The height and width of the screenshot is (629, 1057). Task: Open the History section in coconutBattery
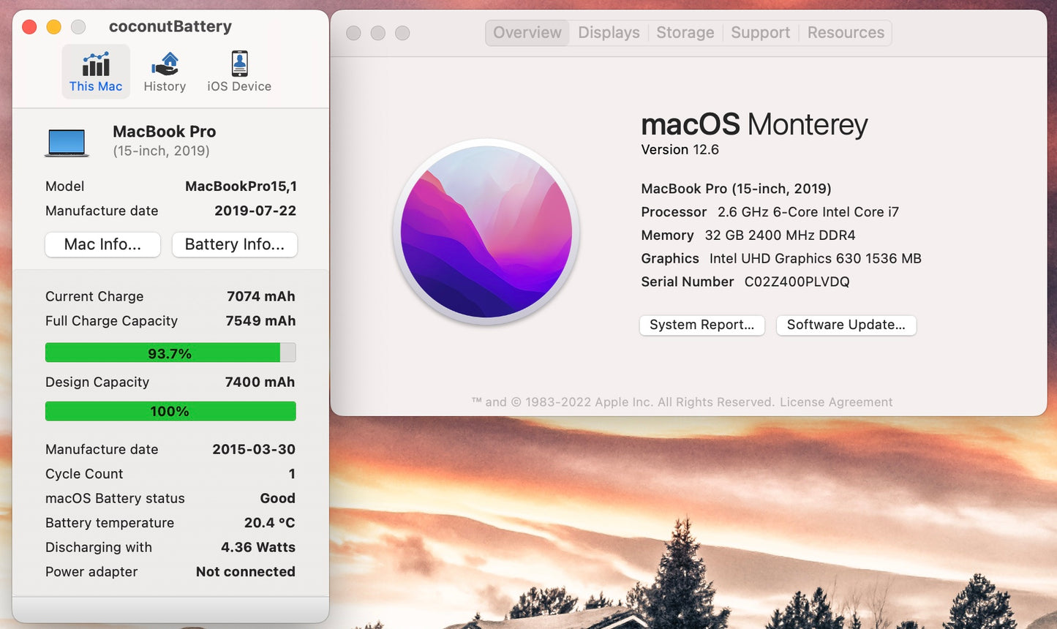164,71
